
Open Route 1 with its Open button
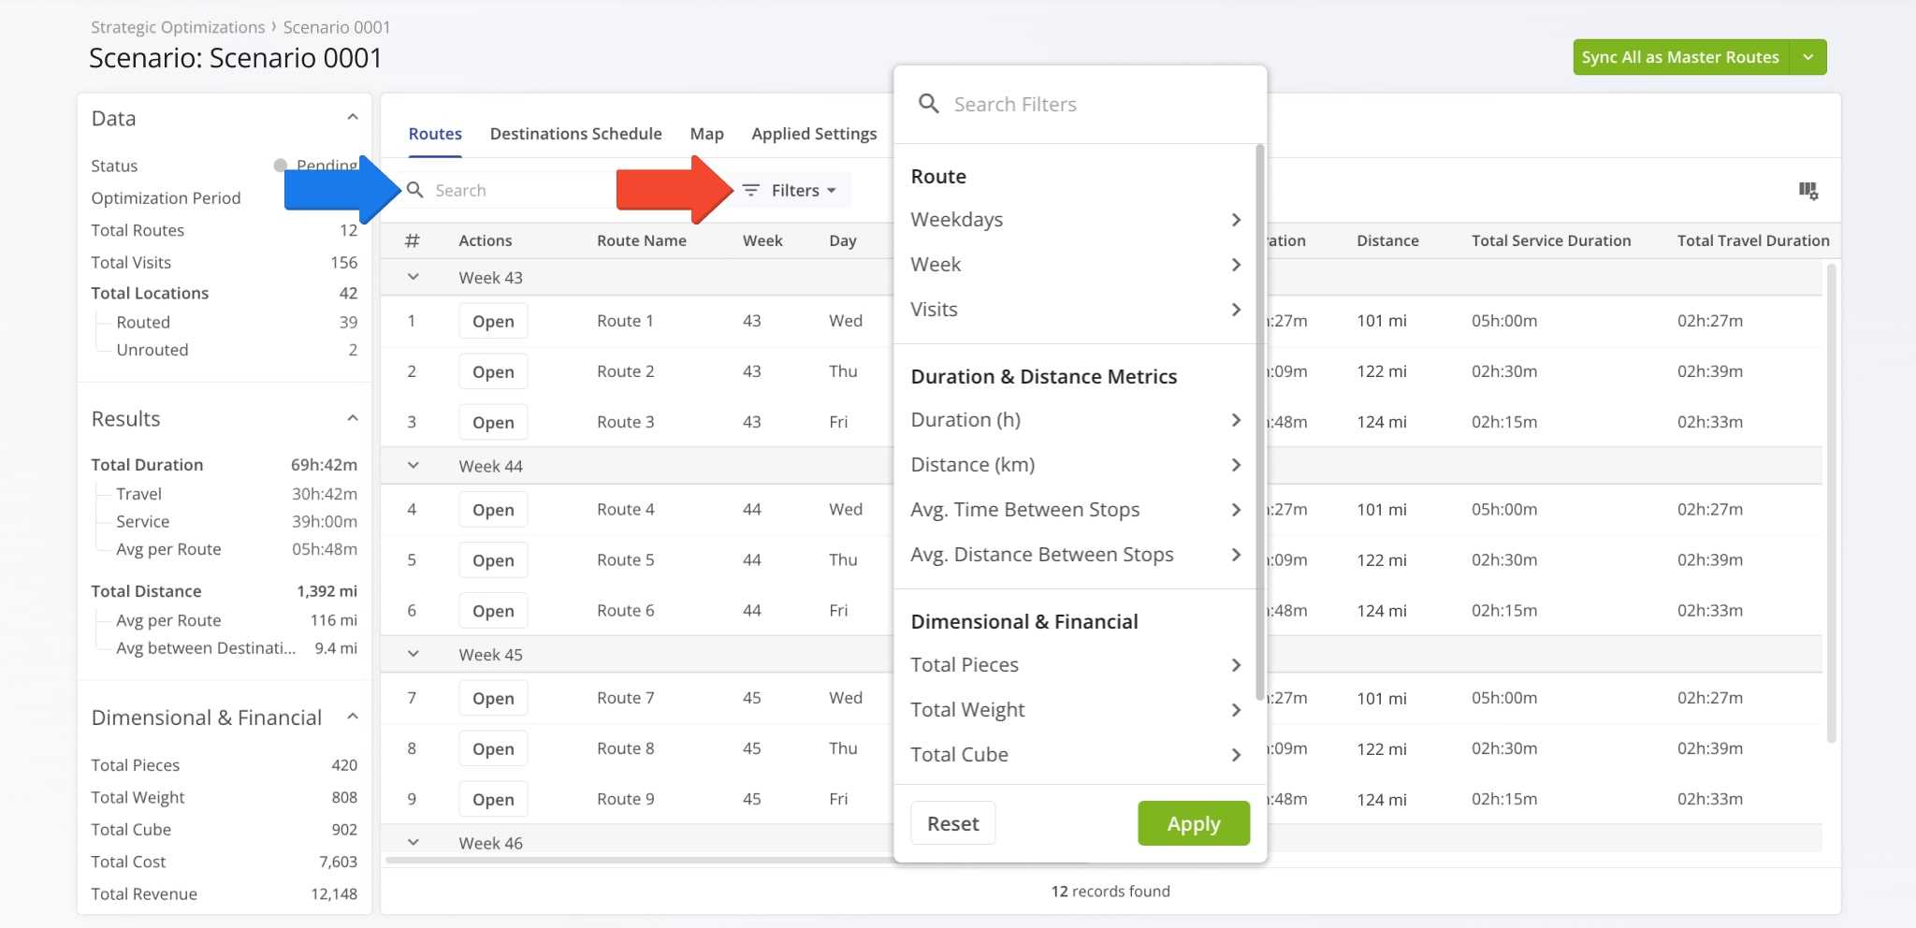(493, 322)
